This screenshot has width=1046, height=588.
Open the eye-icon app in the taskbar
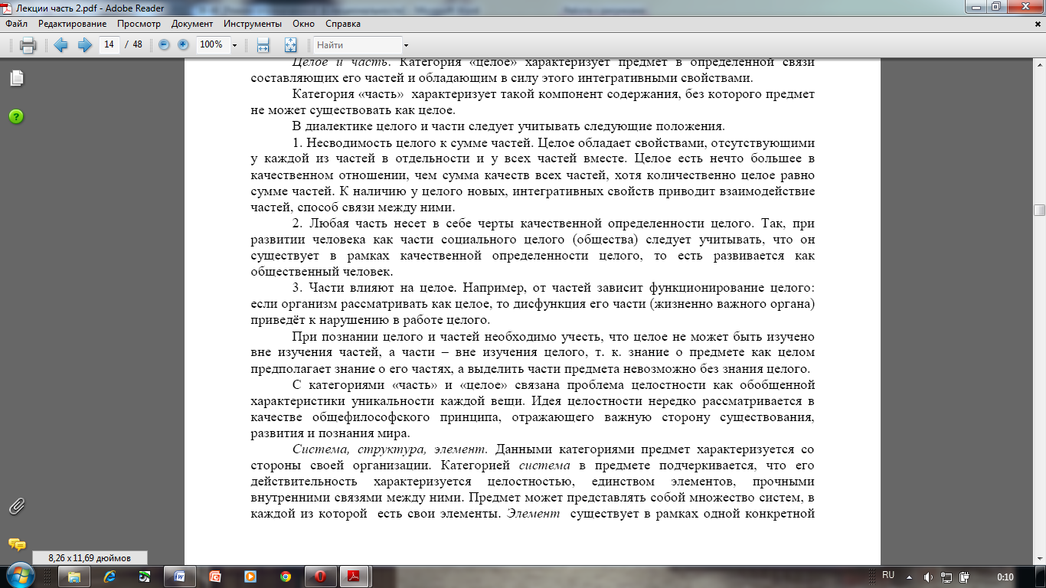(145, 577)
